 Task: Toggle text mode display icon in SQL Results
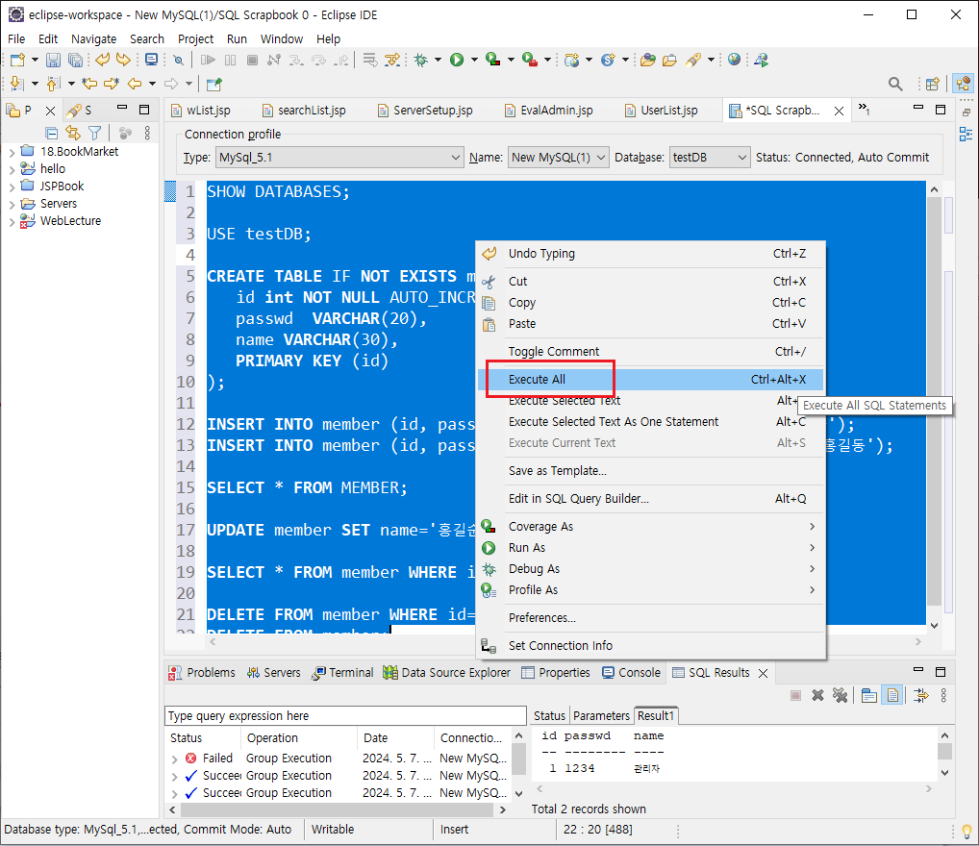click(x=893, y=695)
